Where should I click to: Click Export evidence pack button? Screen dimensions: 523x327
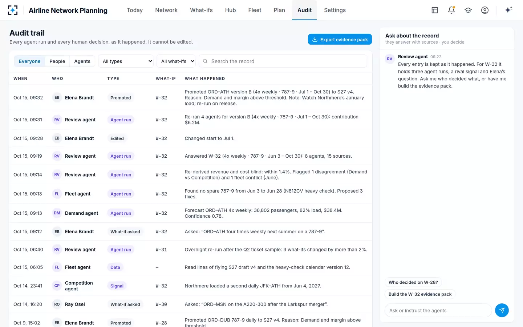pos(340,39)
